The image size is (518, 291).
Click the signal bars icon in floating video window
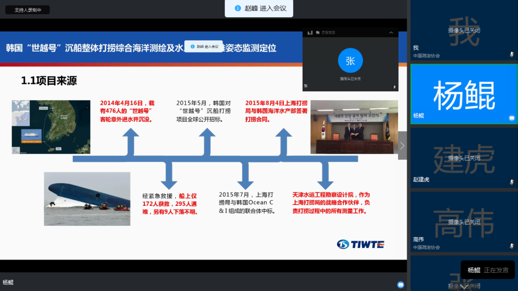click(x=310, y=33)
